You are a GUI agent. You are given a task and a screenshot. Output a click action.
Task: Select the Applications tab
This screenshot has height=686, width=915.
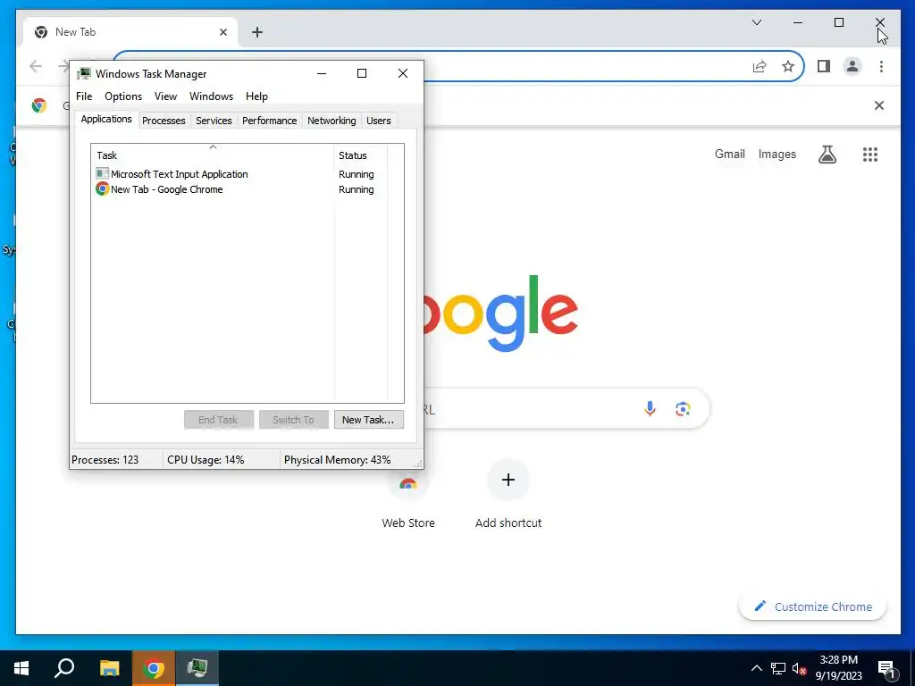[x=106, y=119]
